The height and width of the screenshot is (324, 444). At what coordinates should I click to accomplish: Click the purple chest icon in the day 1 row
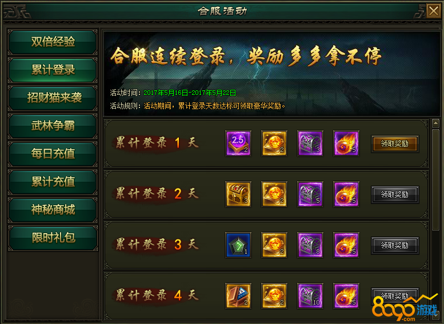[310, 143]
